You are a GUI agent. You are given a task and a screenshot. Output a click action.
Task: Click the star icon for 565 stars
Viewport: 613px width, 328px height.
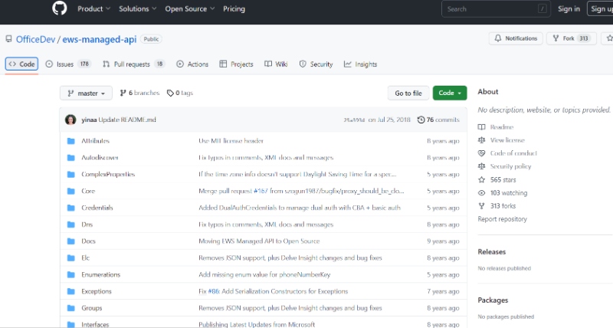481,180
